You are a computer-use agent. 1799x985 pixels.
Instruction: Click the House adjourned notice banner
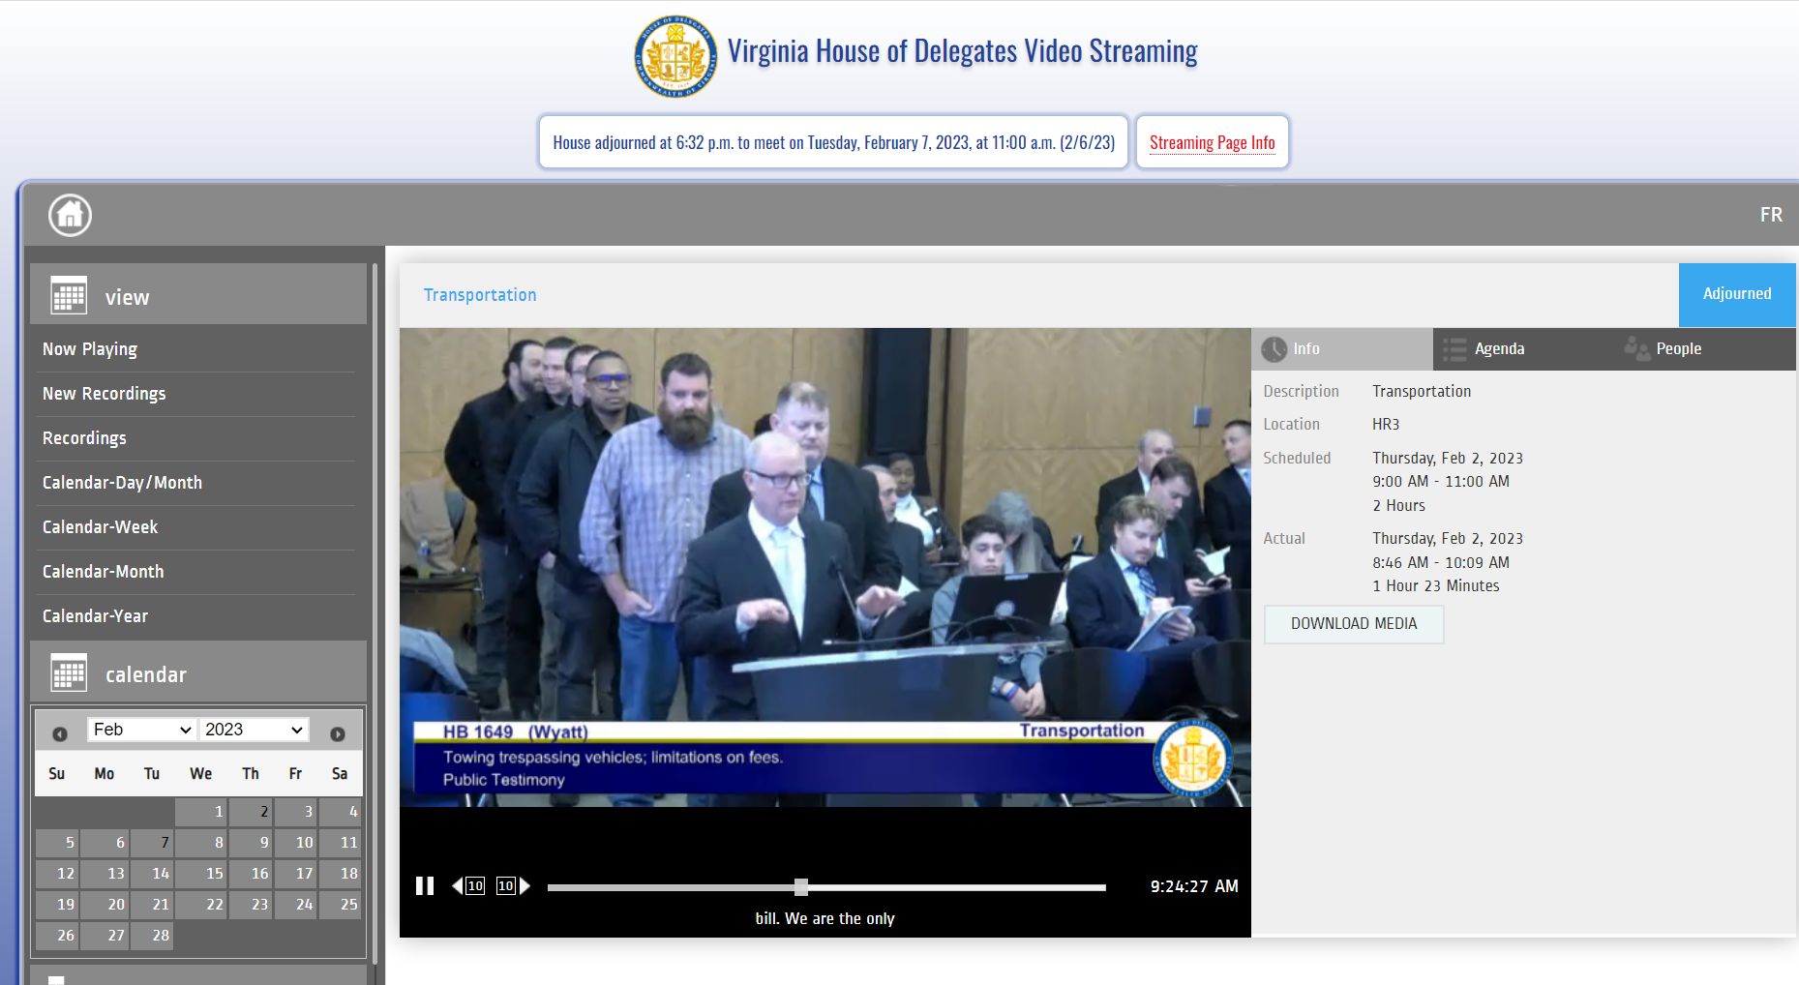pos(833,142)
